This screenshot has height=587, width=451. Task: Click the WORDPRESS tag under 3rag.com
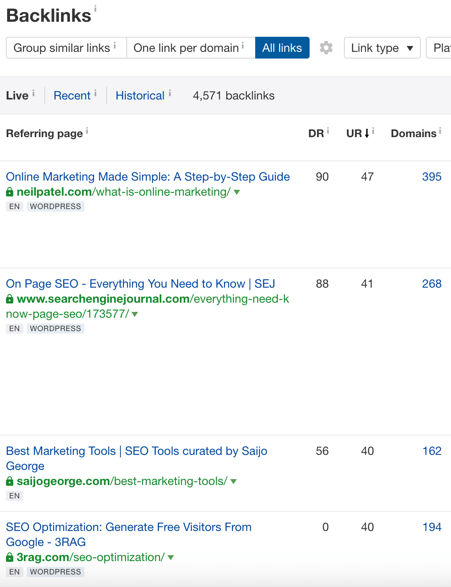(56, 572)
